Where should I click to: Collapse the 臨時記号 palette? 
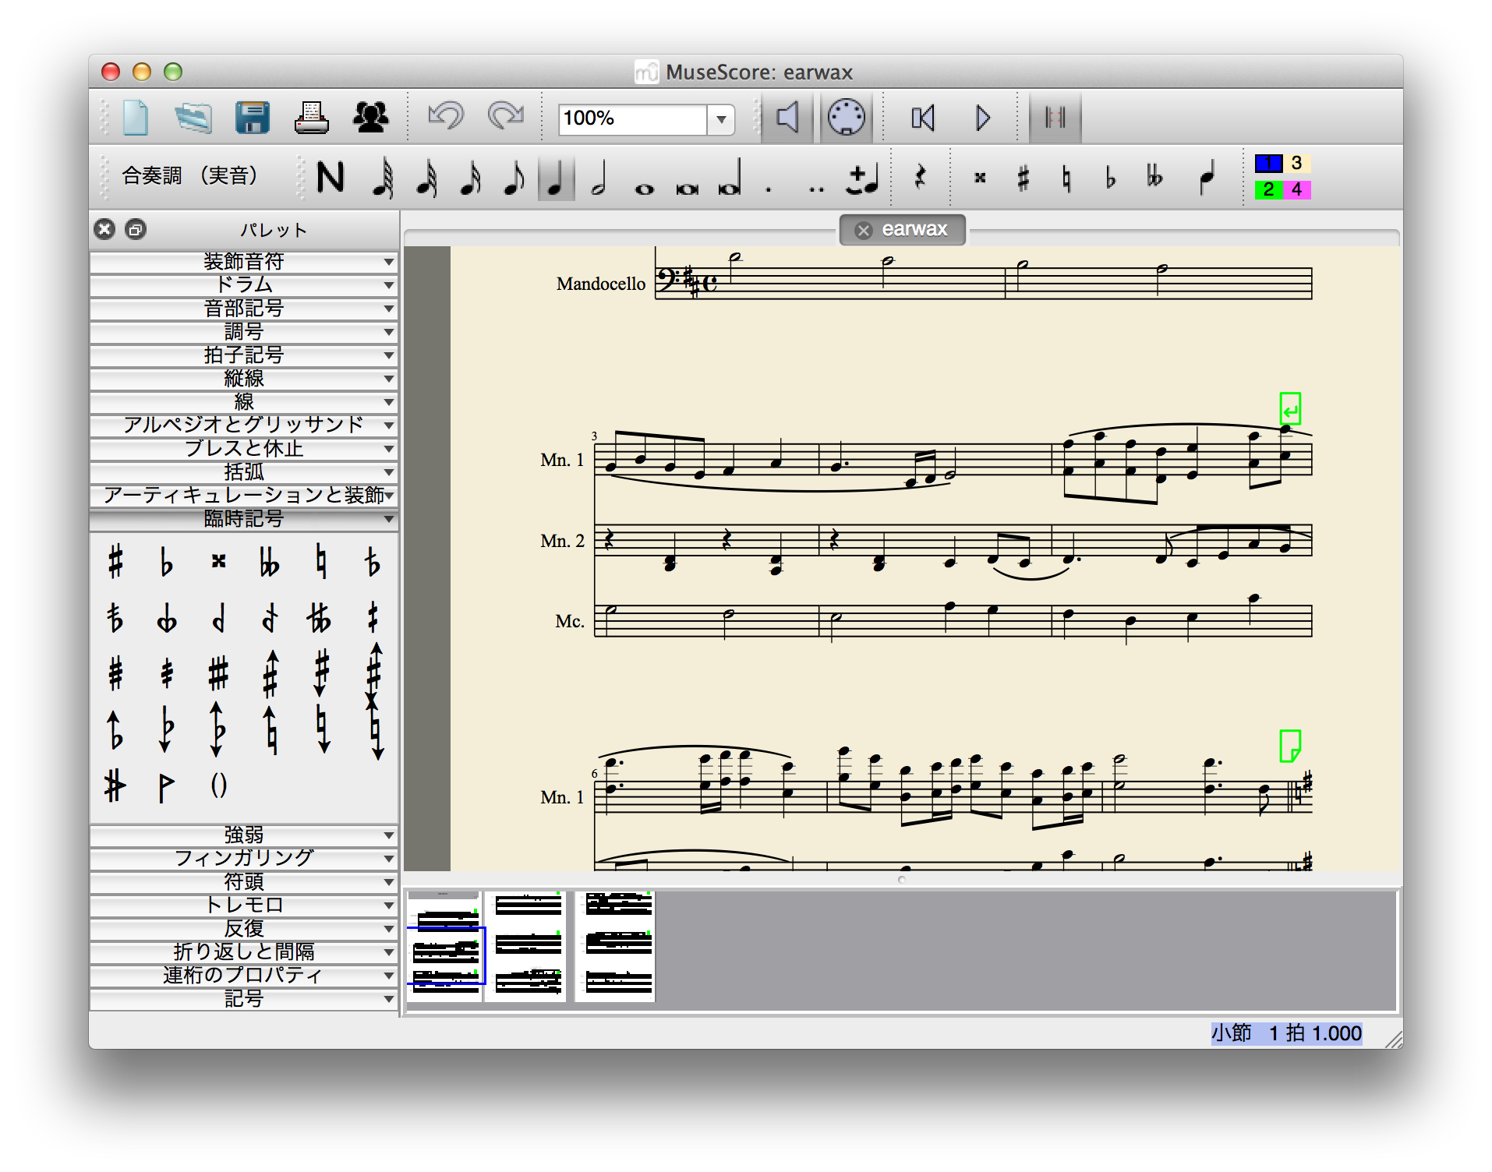point(243,519)
